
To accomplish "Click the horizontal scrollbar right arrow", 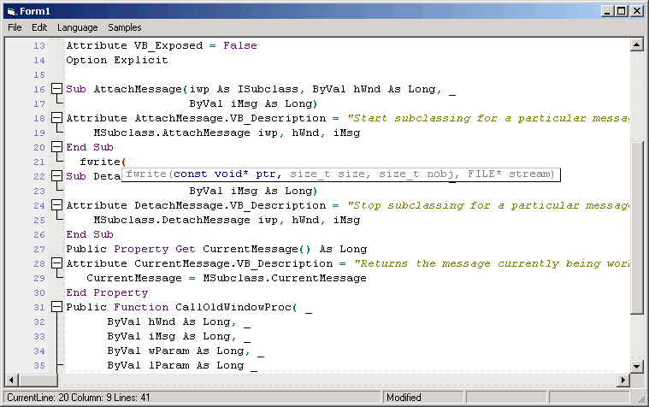I will pyautogui.click(x=622, y=380).
